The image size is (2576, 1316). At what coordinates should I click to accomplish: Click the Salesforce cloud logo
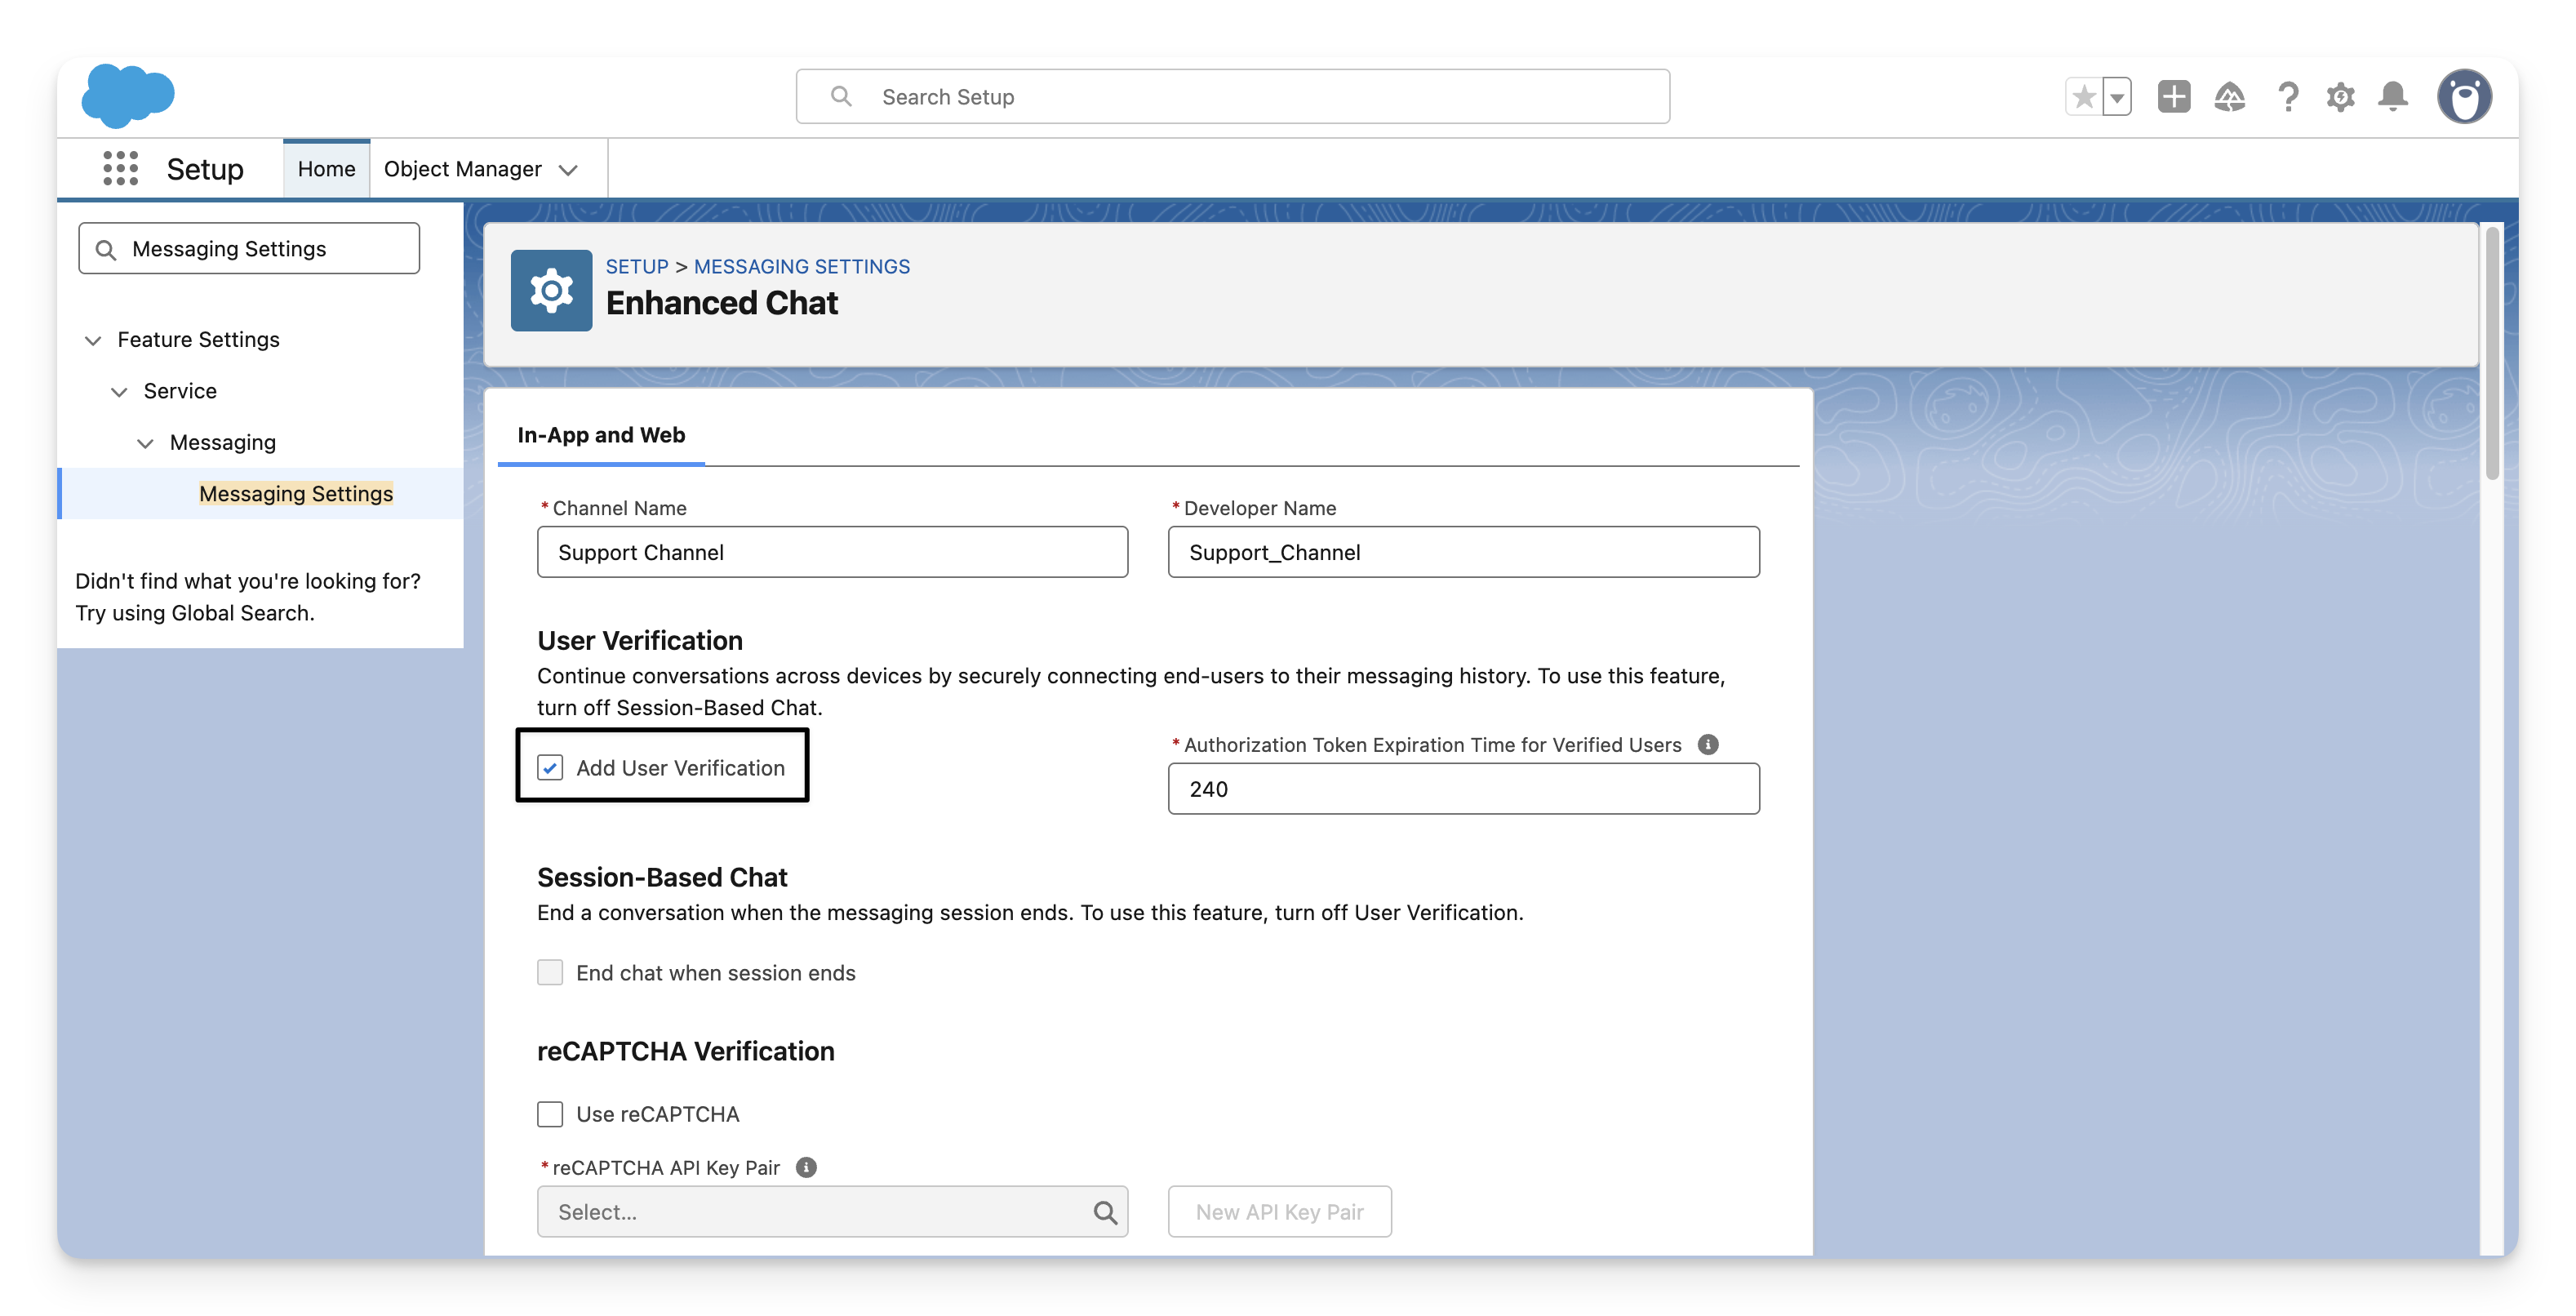pos(128,96)
